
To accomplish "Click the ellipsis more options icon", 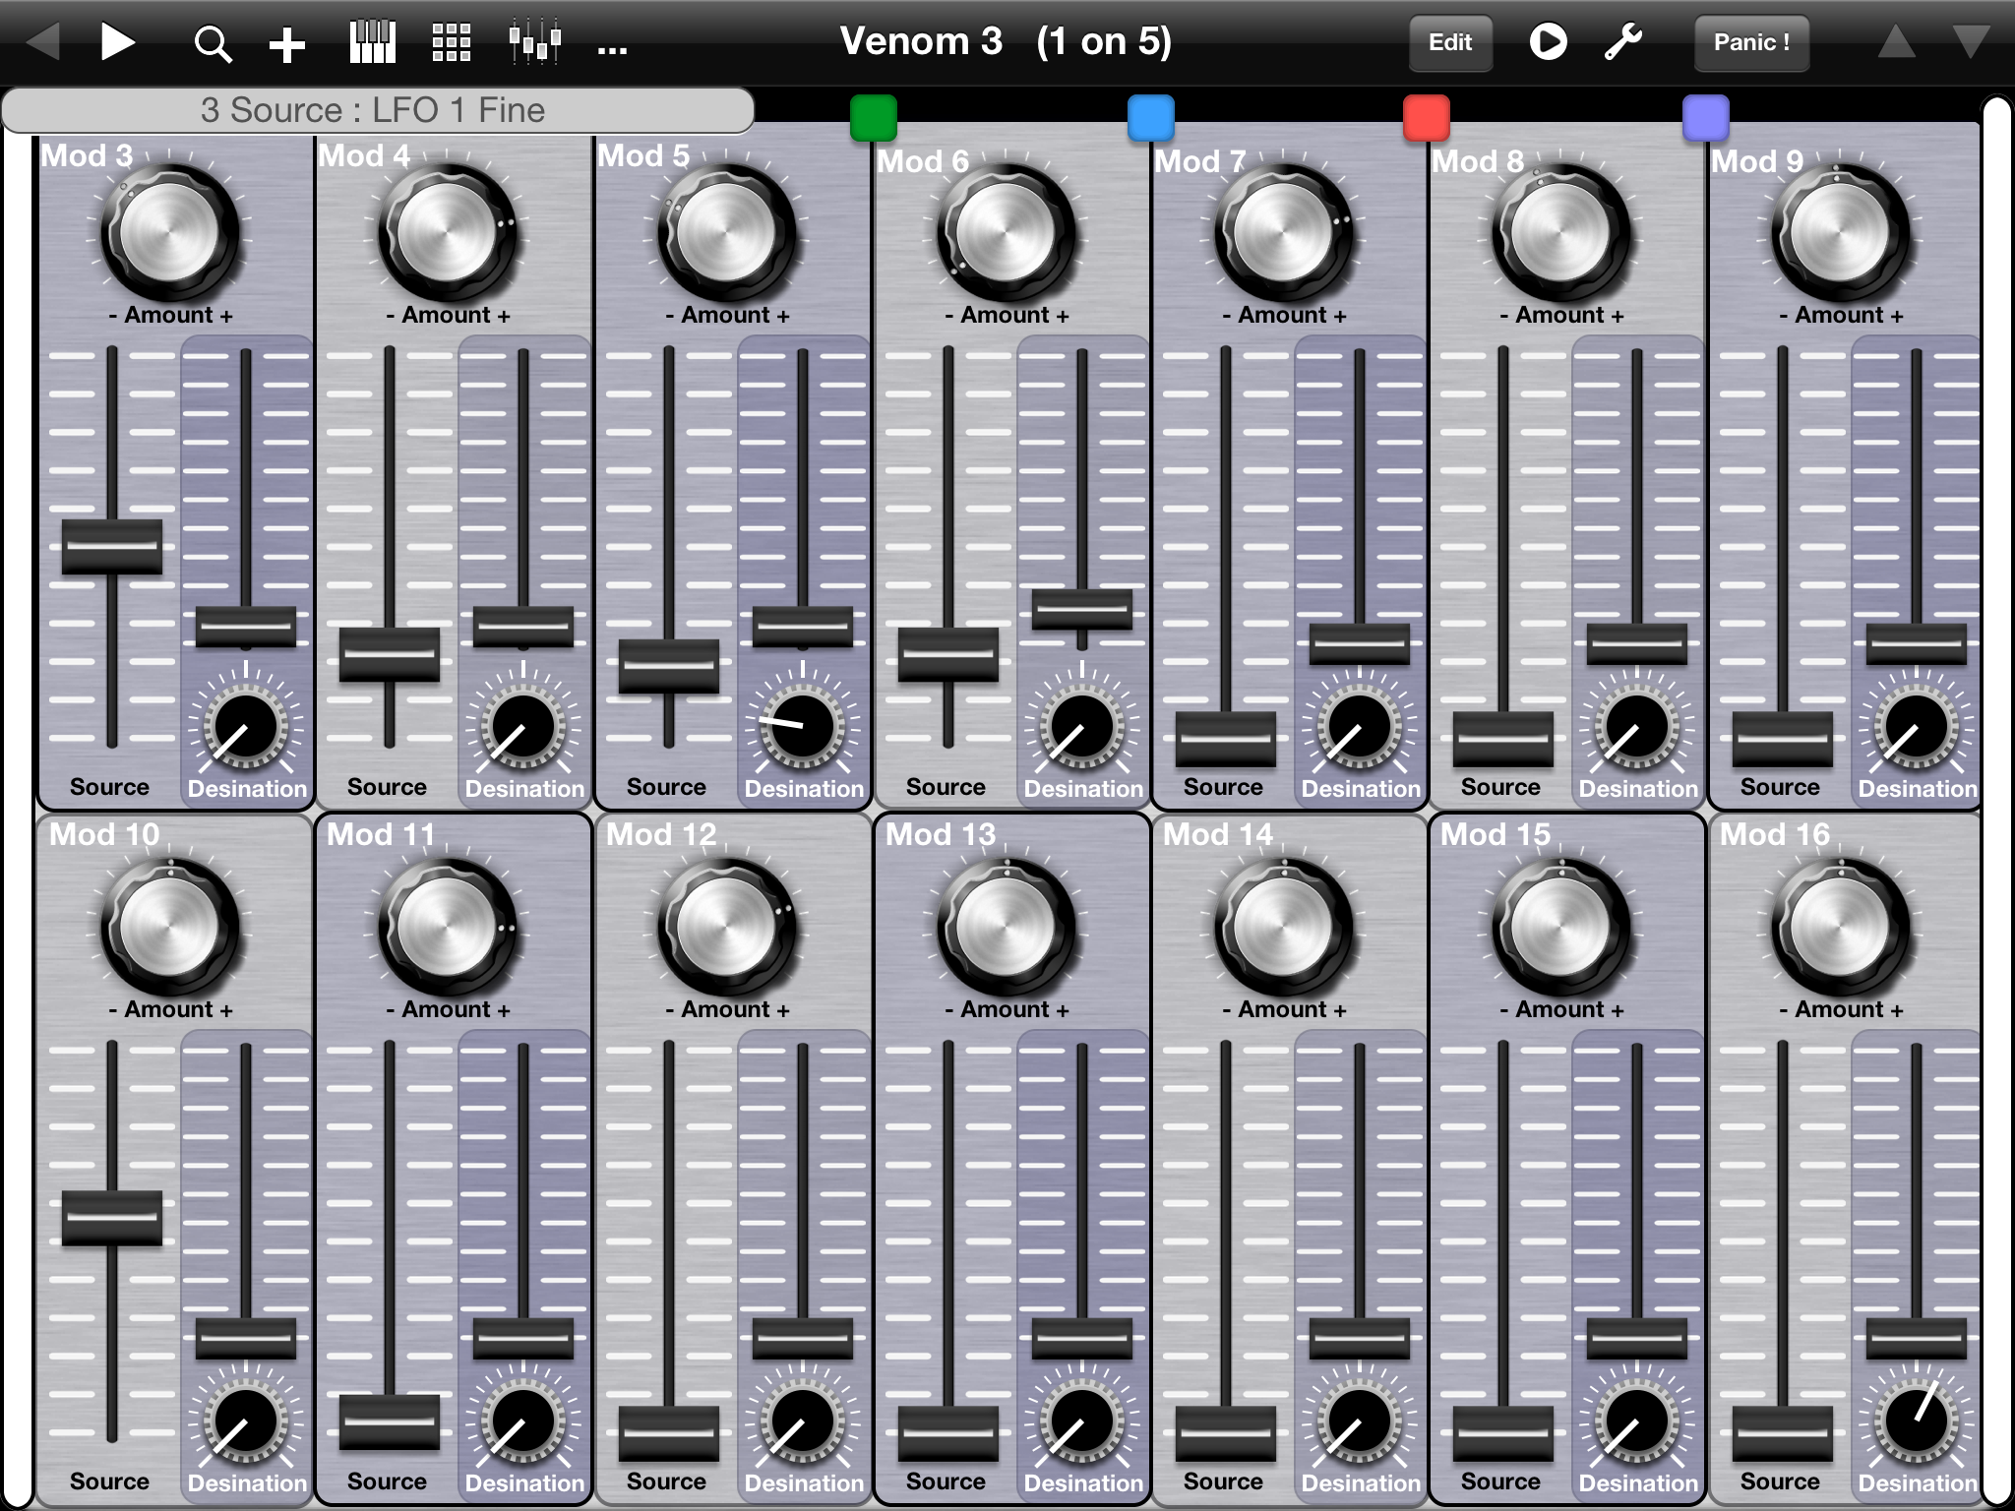I will coord(612,47).
